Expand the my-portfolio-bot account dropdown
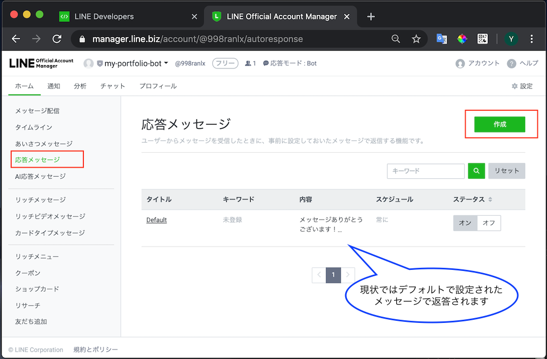This screenshot has width=547, height=359. pyautogui.click(x=166, y=63)
